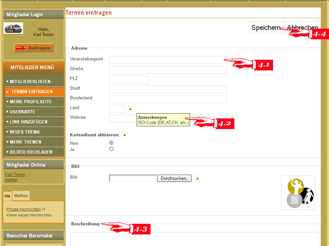
Task: Click the Ausloggen button
Action: [x=34, y=48]
